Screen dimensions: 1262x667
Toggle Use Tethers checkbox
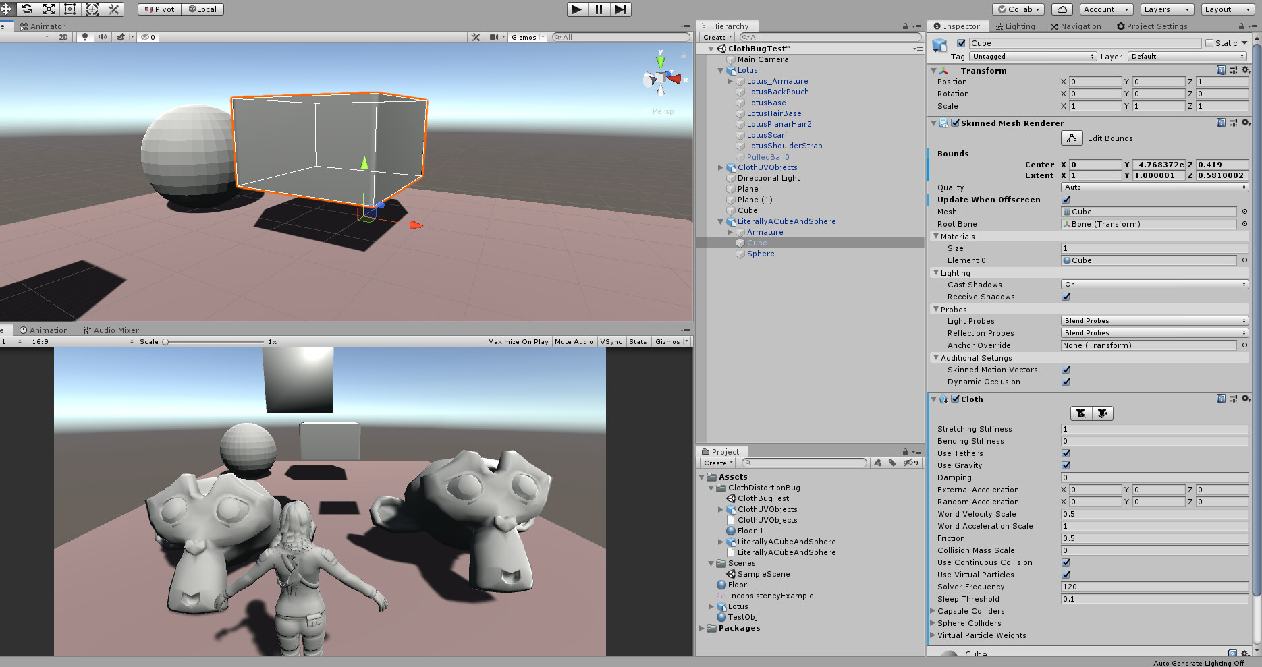point(1066,453)
